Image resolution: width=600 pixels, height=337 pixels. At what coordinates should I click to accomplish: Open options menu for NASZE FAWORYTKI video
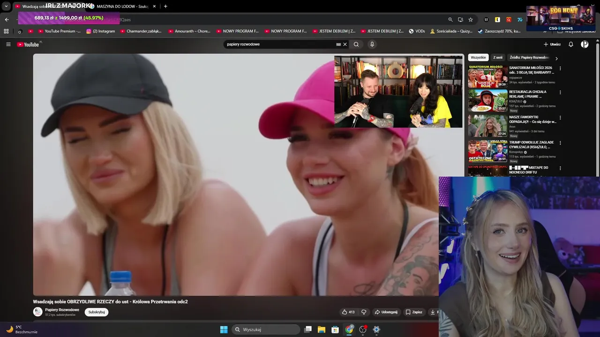click(x=560, y=118)
